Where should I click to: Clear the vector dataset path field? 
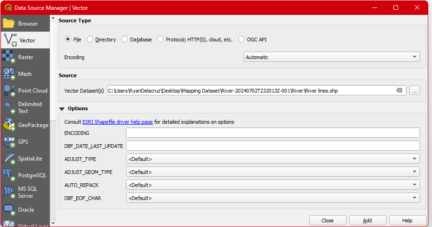coord(399,91)
